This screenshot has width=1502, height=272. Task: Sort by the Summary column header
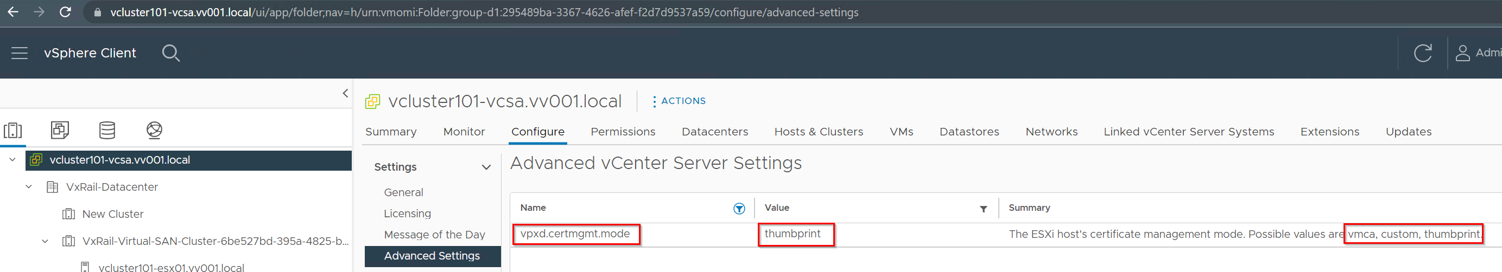[1029, 208]
